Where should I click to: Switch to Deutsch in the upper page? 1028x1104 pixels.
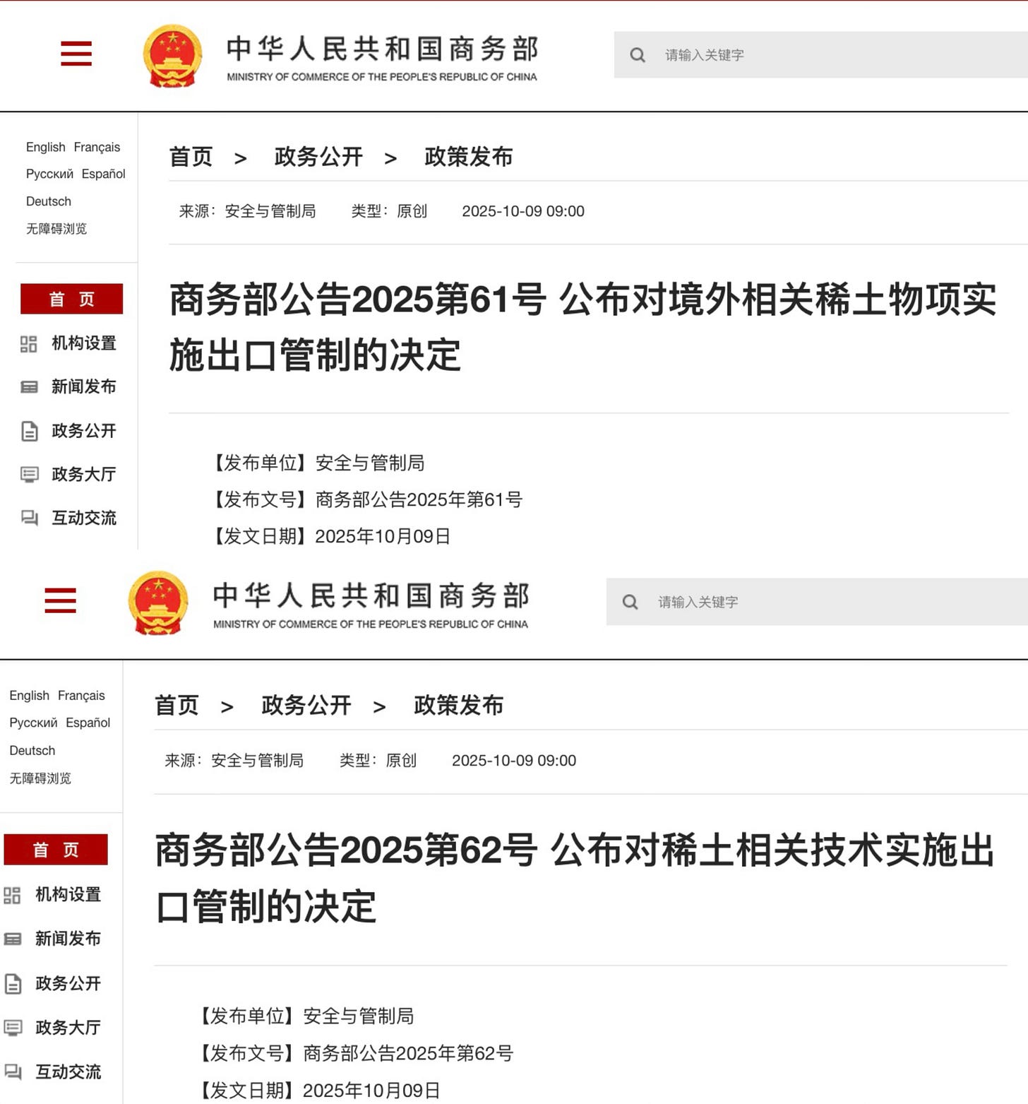pos(49,201)
